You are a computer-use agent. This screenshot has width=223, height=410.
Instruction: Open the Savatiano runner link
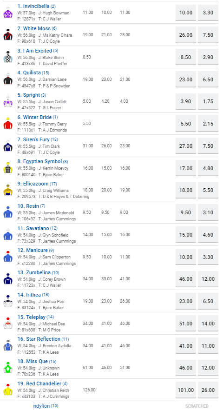(x=37, y=228)
